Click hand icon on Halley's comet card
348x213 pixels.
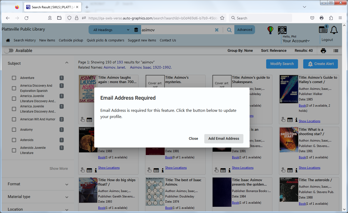(x=283, y=120)
